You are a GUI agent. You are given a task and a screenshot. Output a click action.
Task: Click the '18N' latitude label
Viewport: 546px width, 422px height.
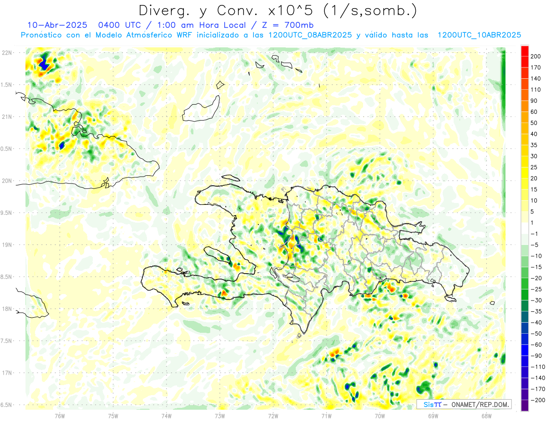point(6,309)
